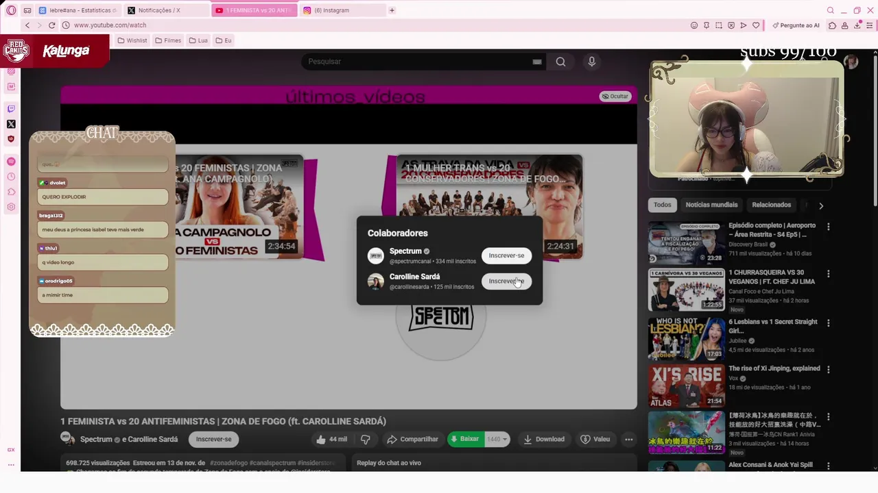Open new tab with plus button
Screen dimensions: 878x493
click(x=392, y=10)
